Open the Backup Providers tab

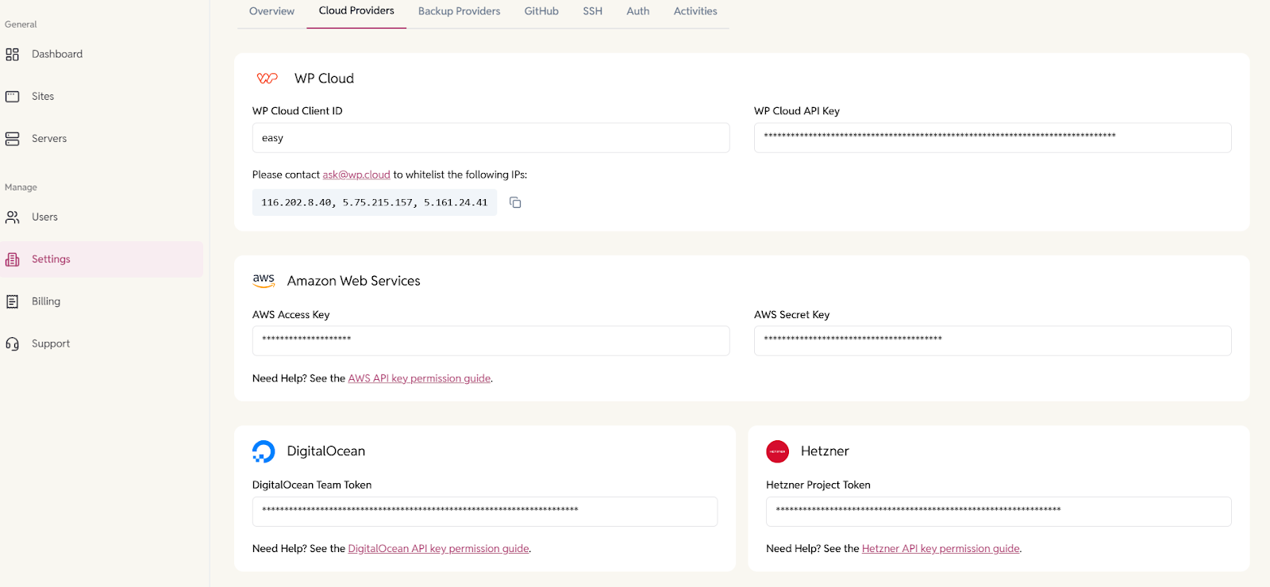point(459,11)
